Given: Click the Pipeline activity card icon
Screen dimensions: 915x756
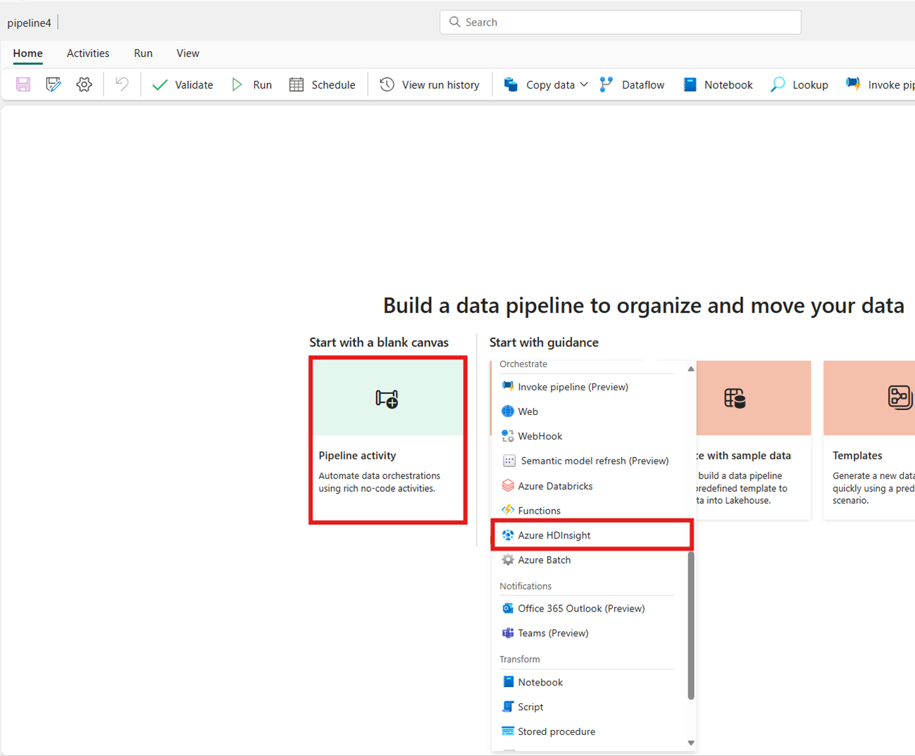Looking at the screenshot, I should coord(387,399).
